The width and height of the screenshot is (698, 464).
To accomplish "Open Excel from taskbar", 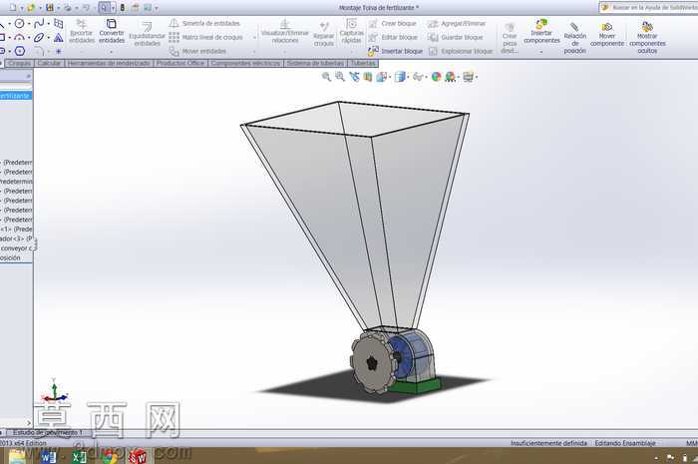I will click(x=79, y=457).
